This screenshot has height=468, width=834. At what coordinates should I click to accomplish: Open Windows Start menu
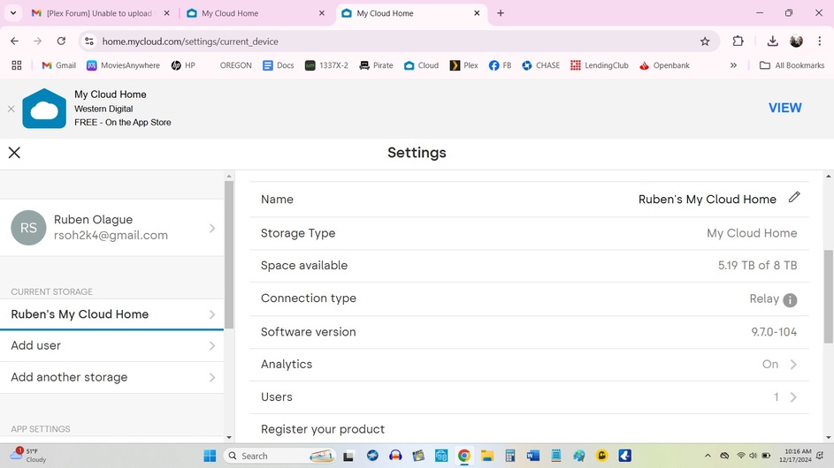tap(210, 456)
